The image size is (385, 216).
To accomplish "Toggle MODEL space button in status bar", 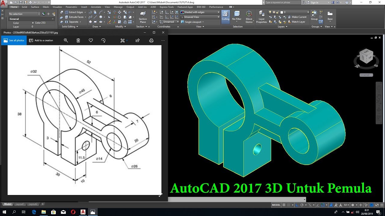I will tap(276, 205).
